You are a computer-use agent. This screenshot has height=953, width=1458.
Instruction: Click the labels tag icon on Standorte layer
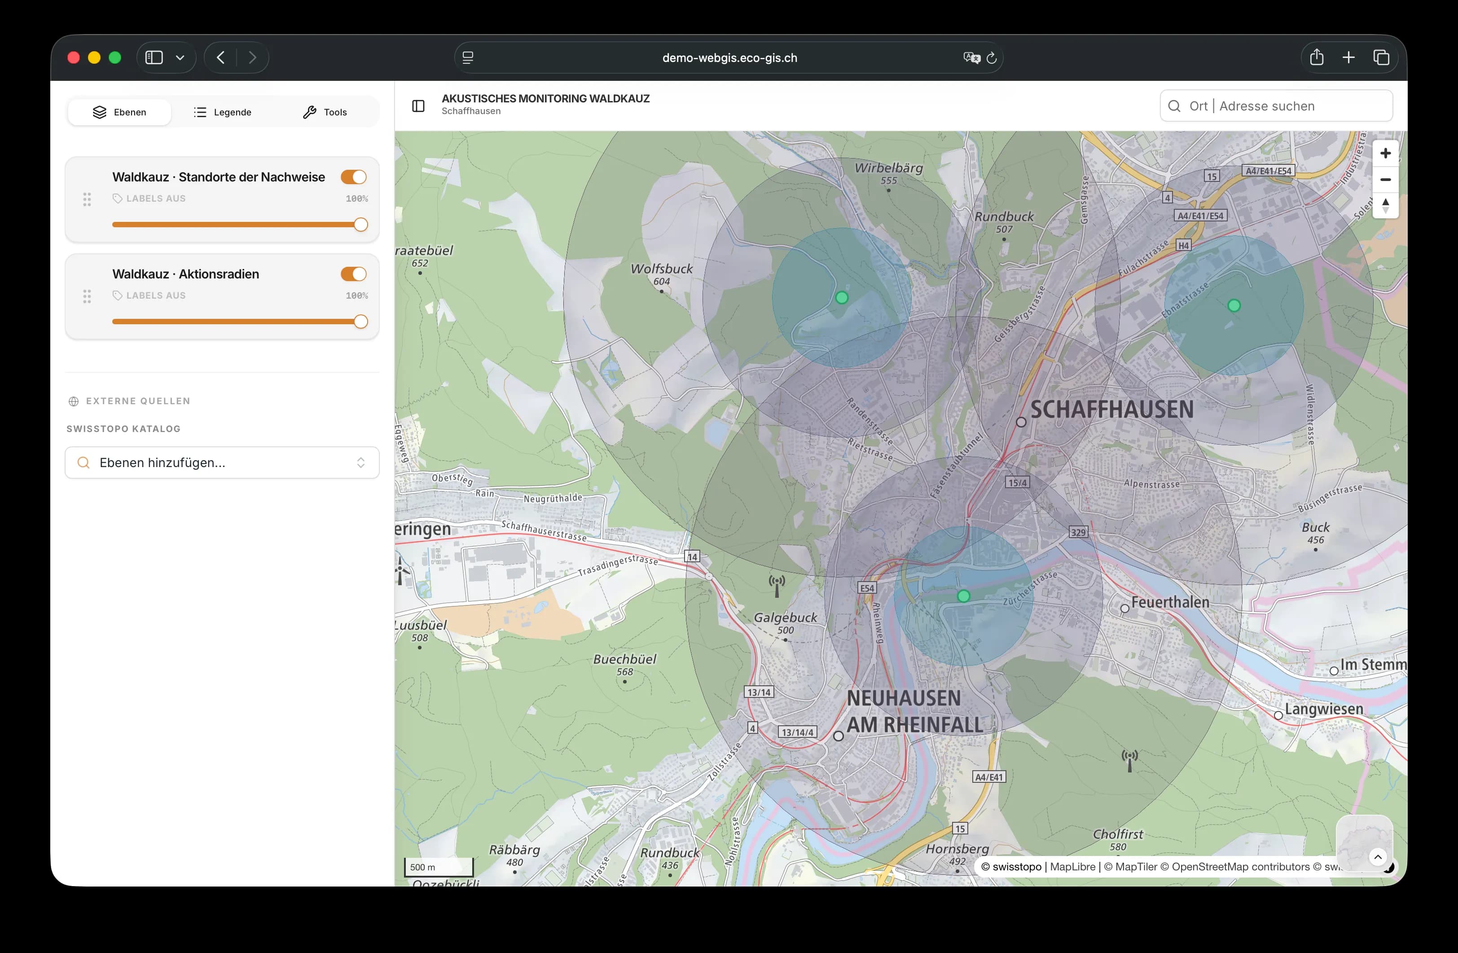point(117,199)
